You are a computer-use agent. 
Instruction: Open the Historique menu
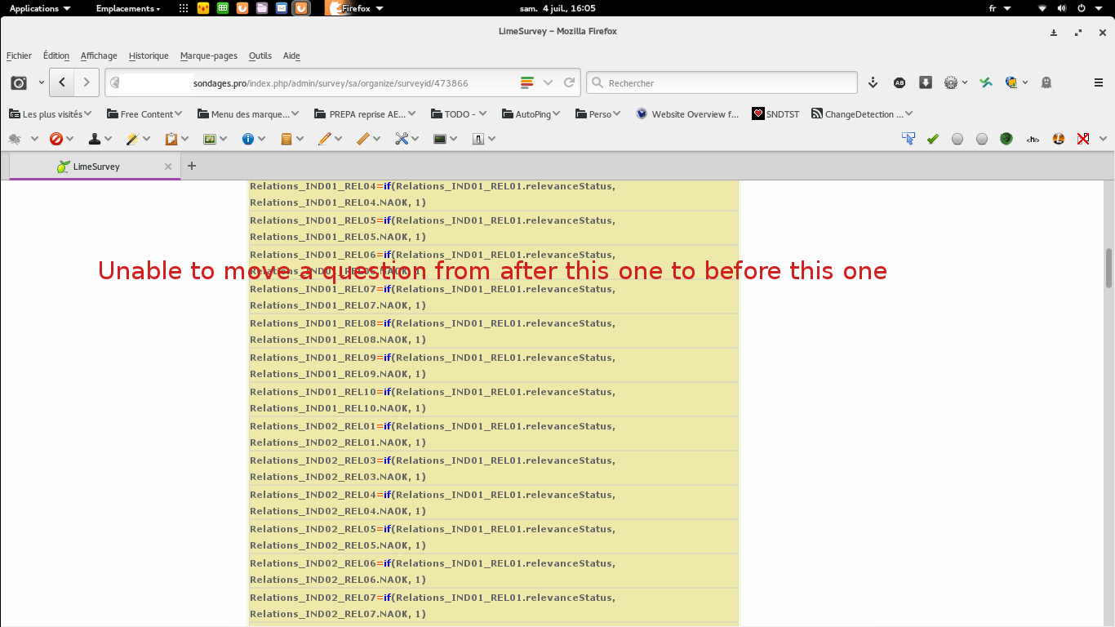[x=149, y=56]
